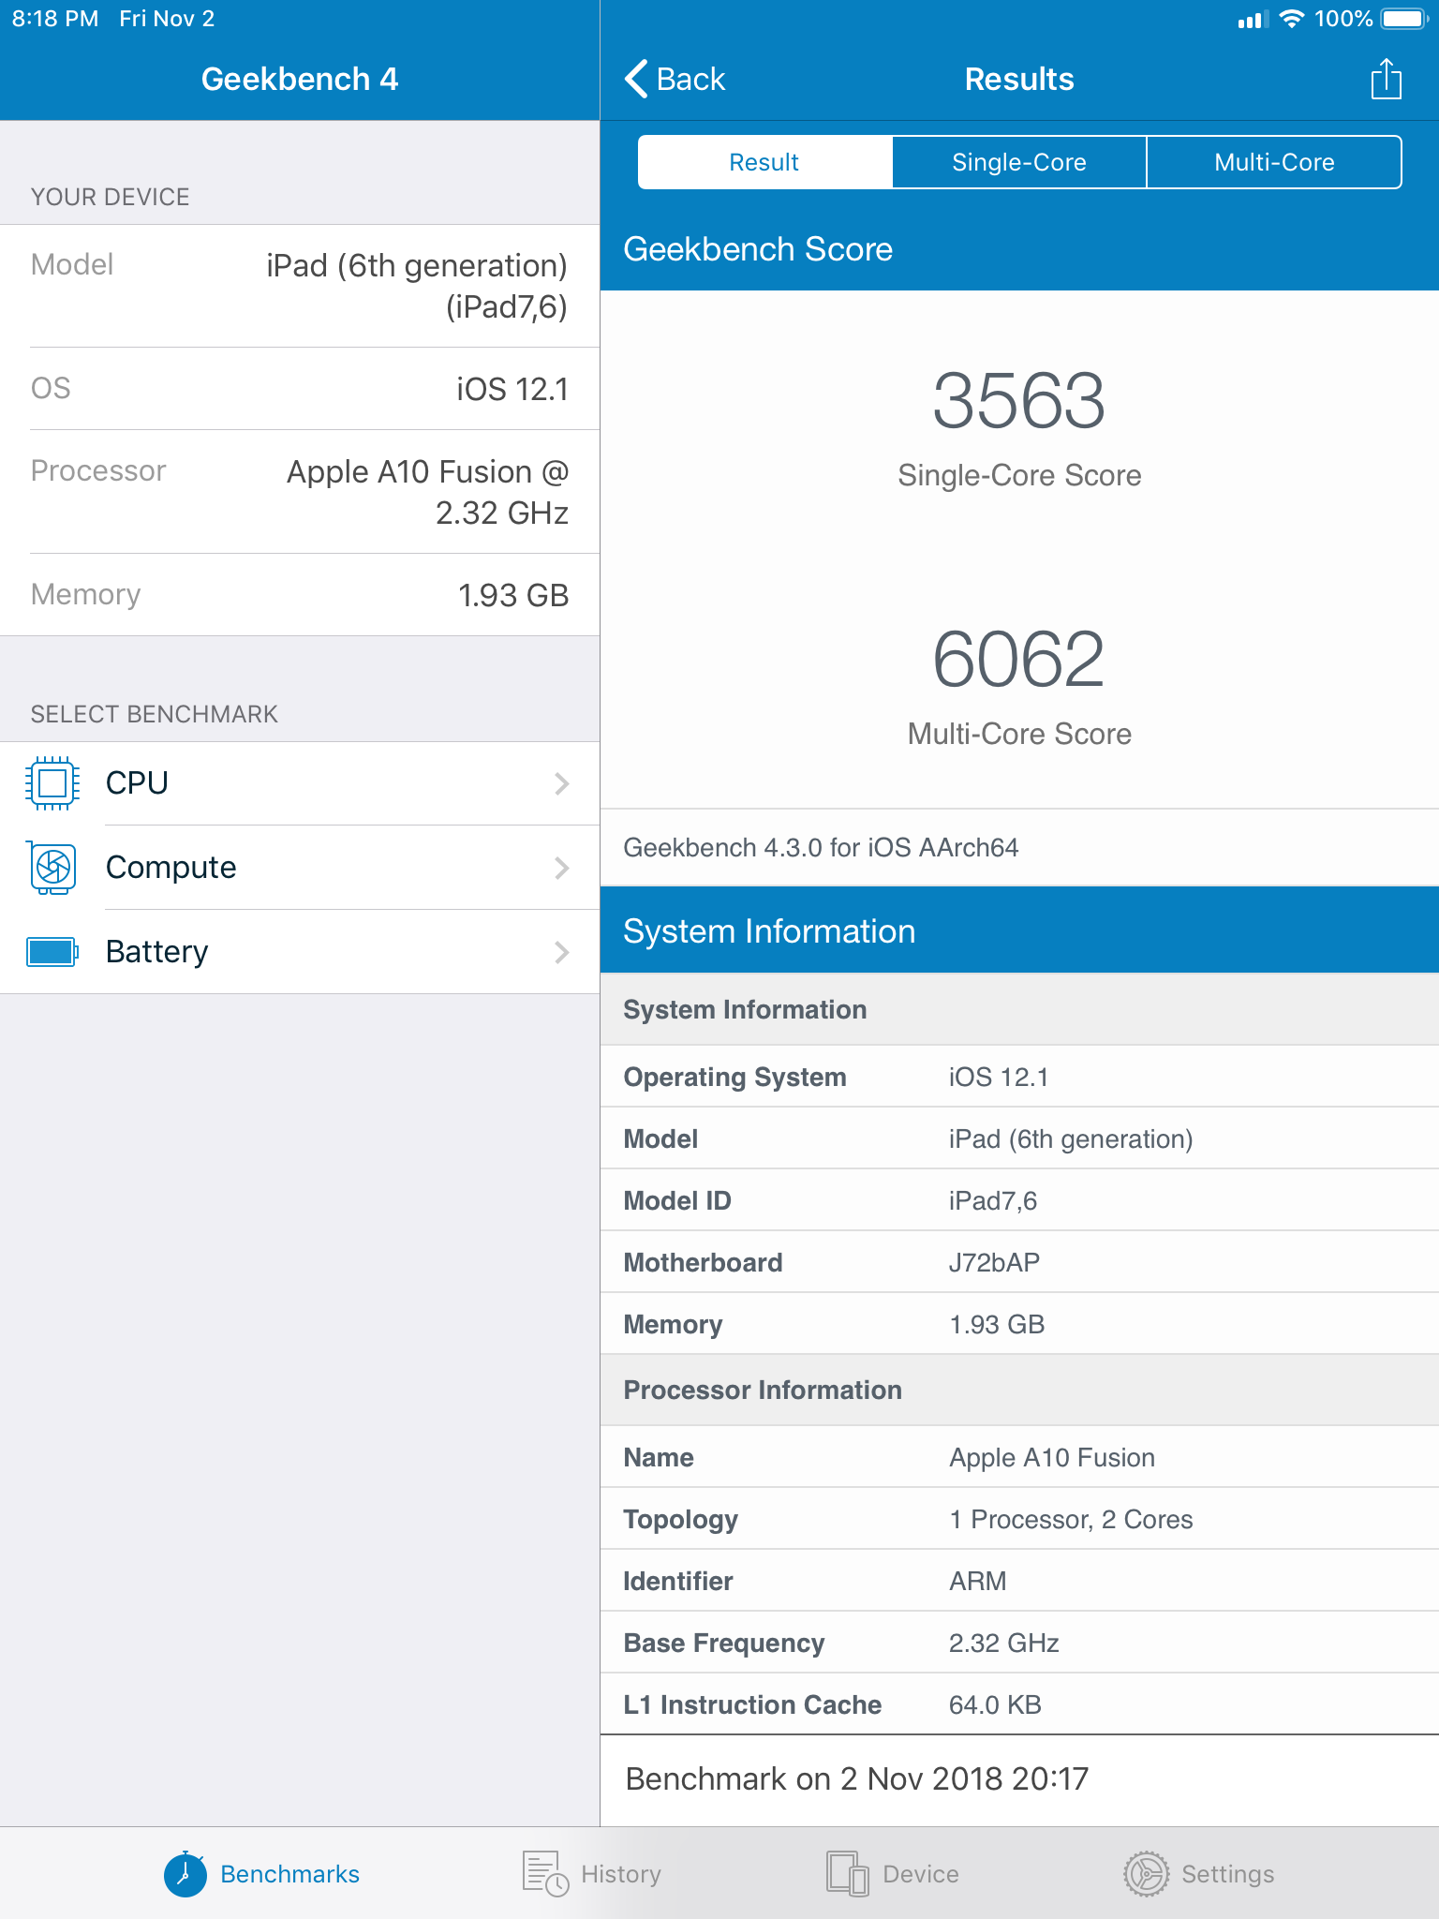Tap the Operating System iOS 12.1 value in System Information
1439x1919 pixels.
(999, 1077)
